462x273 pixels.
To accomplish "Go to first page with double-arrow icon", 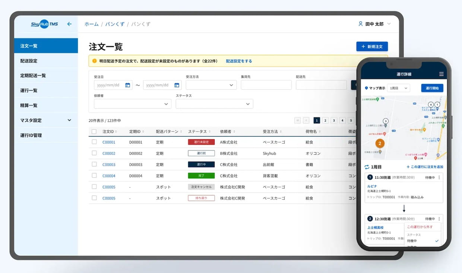I will click(x=298, y=120).
